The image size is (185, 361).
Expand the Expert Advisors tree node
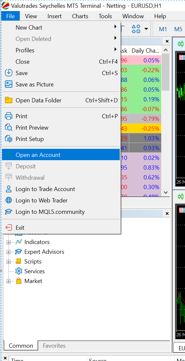click(8, 252)
